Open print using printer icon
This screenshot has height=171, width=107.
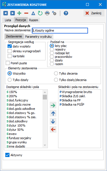coord(47,13)
